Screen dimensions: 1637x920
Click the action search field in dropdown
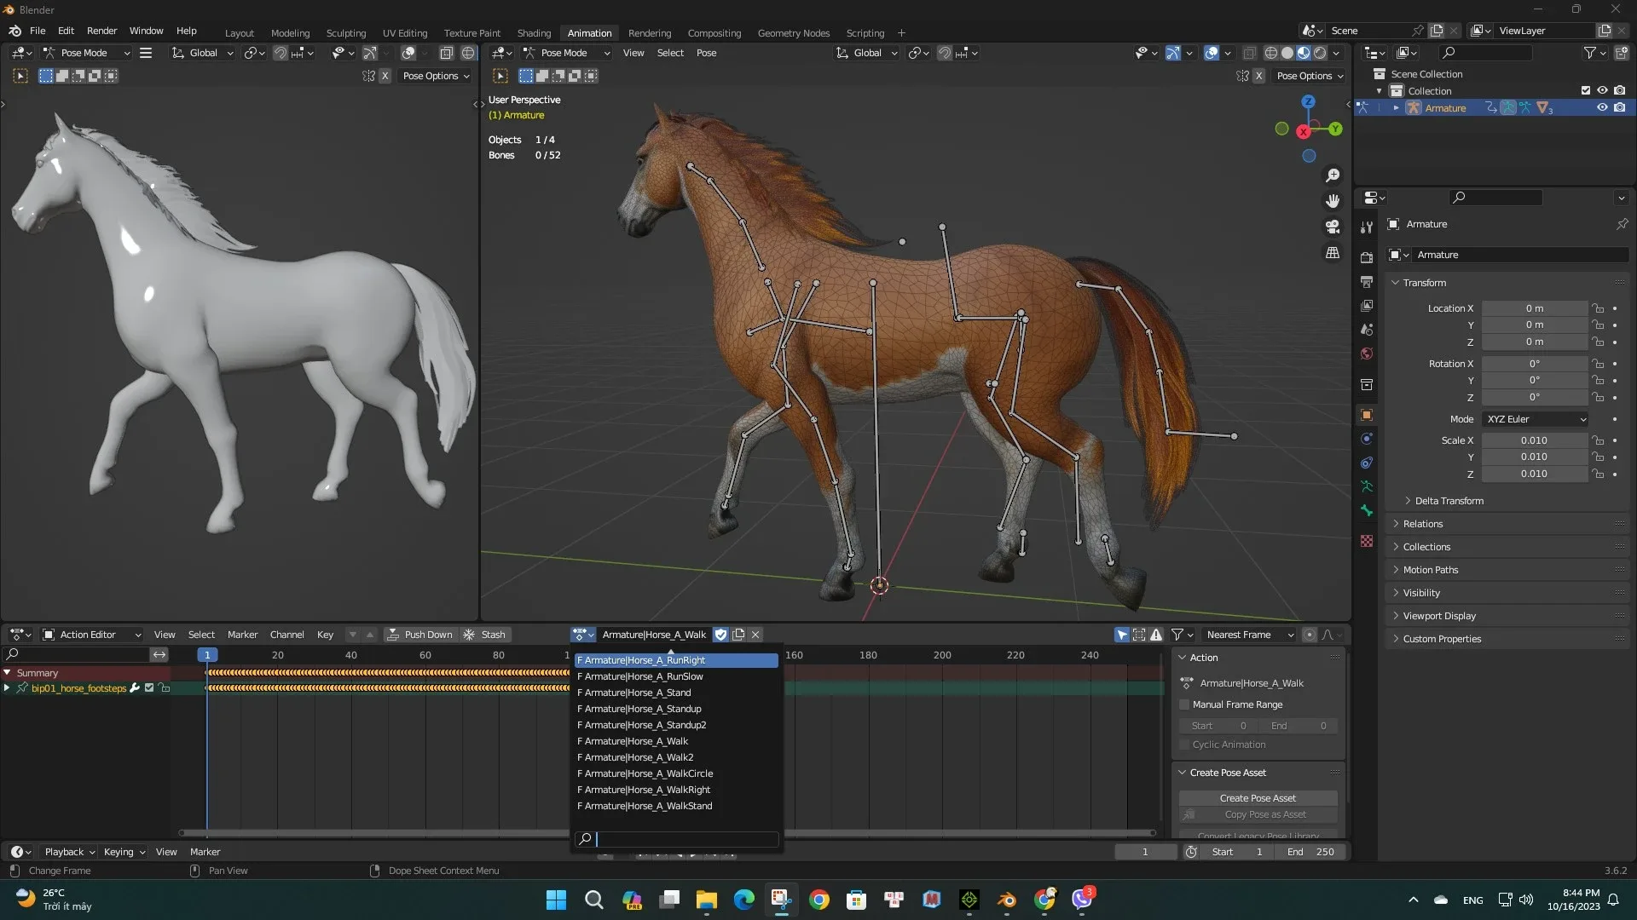point(677,839)
